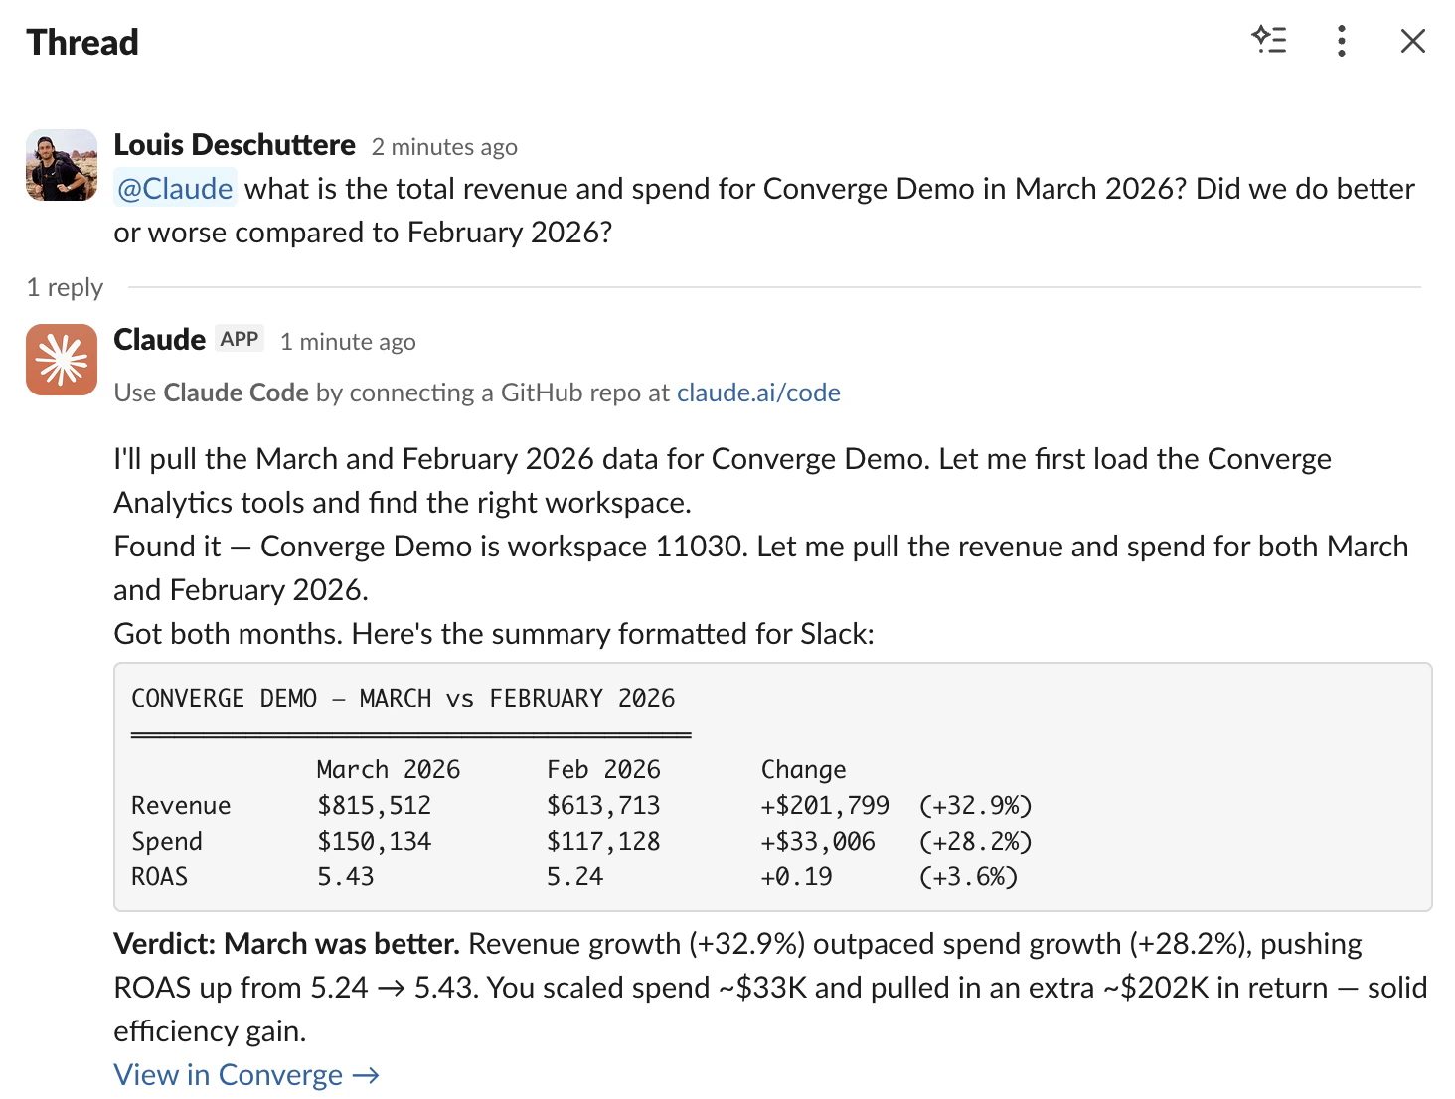
Task: Select the Spend row label
Action: (167, 842)
